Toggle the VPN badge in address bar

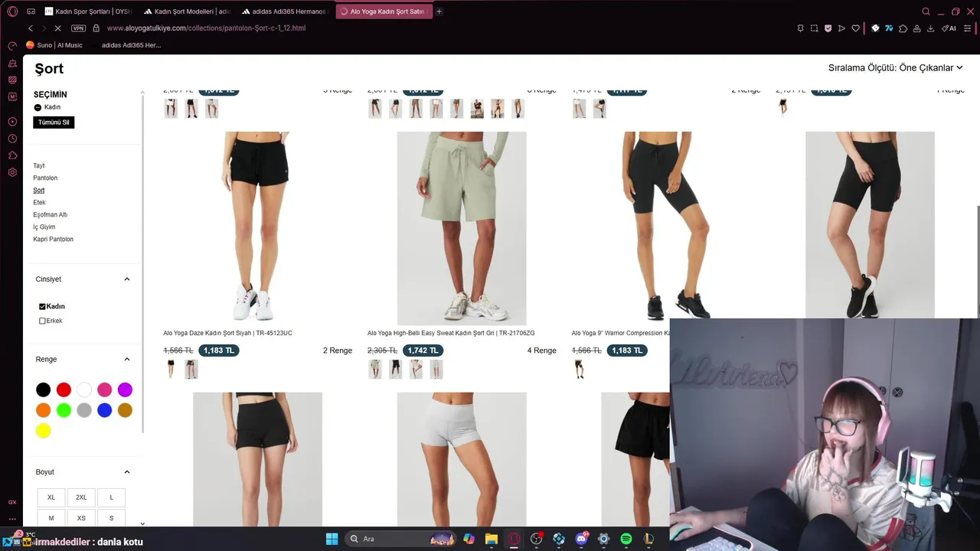78,28
